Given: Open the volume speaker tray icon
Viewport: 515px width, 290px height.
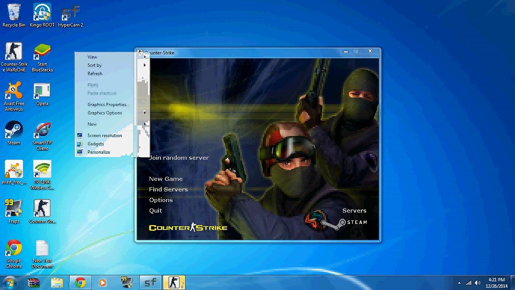Looking at the screenshot, I should coord(478,283).
